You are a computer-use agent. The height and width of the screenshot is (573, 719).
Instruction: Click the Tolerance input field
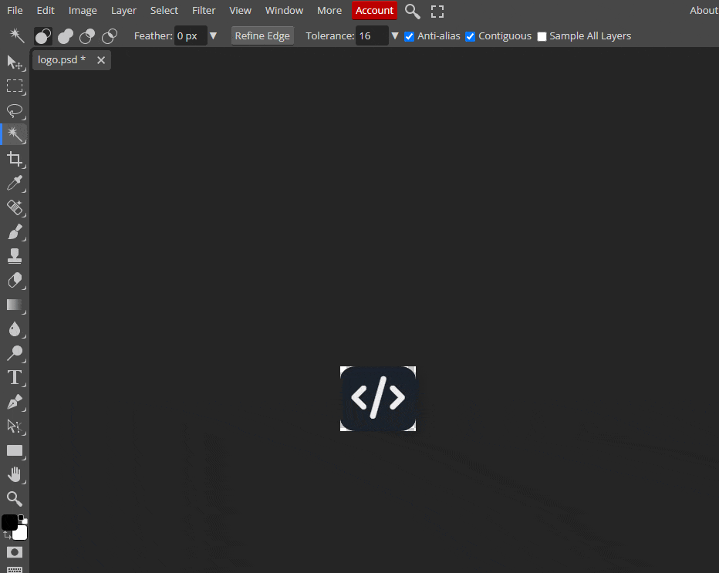click(371, 36)
